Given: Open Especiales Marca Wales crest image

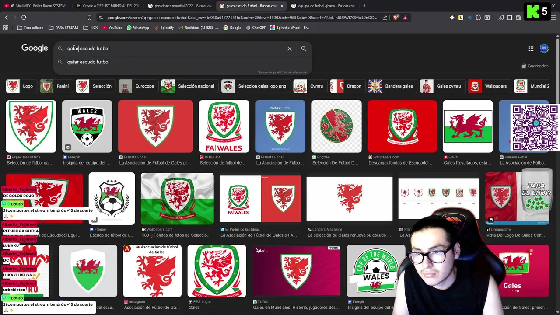Looking at the screenshot, I should tap(31, 126).
